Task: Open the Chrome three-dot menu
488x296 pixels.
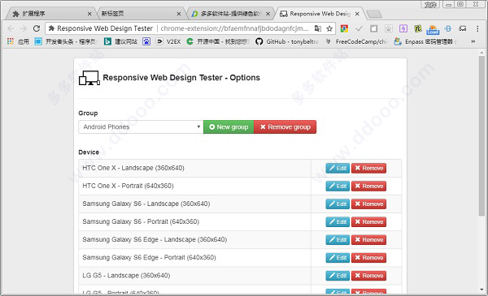Action: [477, 28]
